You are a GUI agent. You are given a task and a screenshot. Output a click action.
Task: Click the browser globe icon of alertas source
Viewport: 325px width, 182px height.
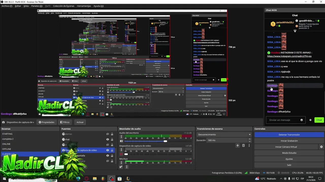point(63,134)
